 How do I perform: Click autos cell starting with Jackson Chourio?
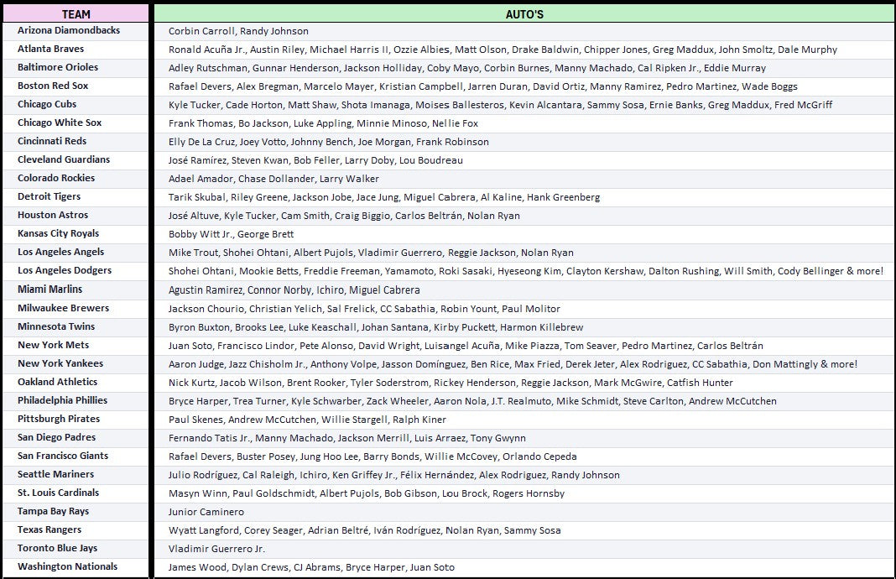[524, 309]
